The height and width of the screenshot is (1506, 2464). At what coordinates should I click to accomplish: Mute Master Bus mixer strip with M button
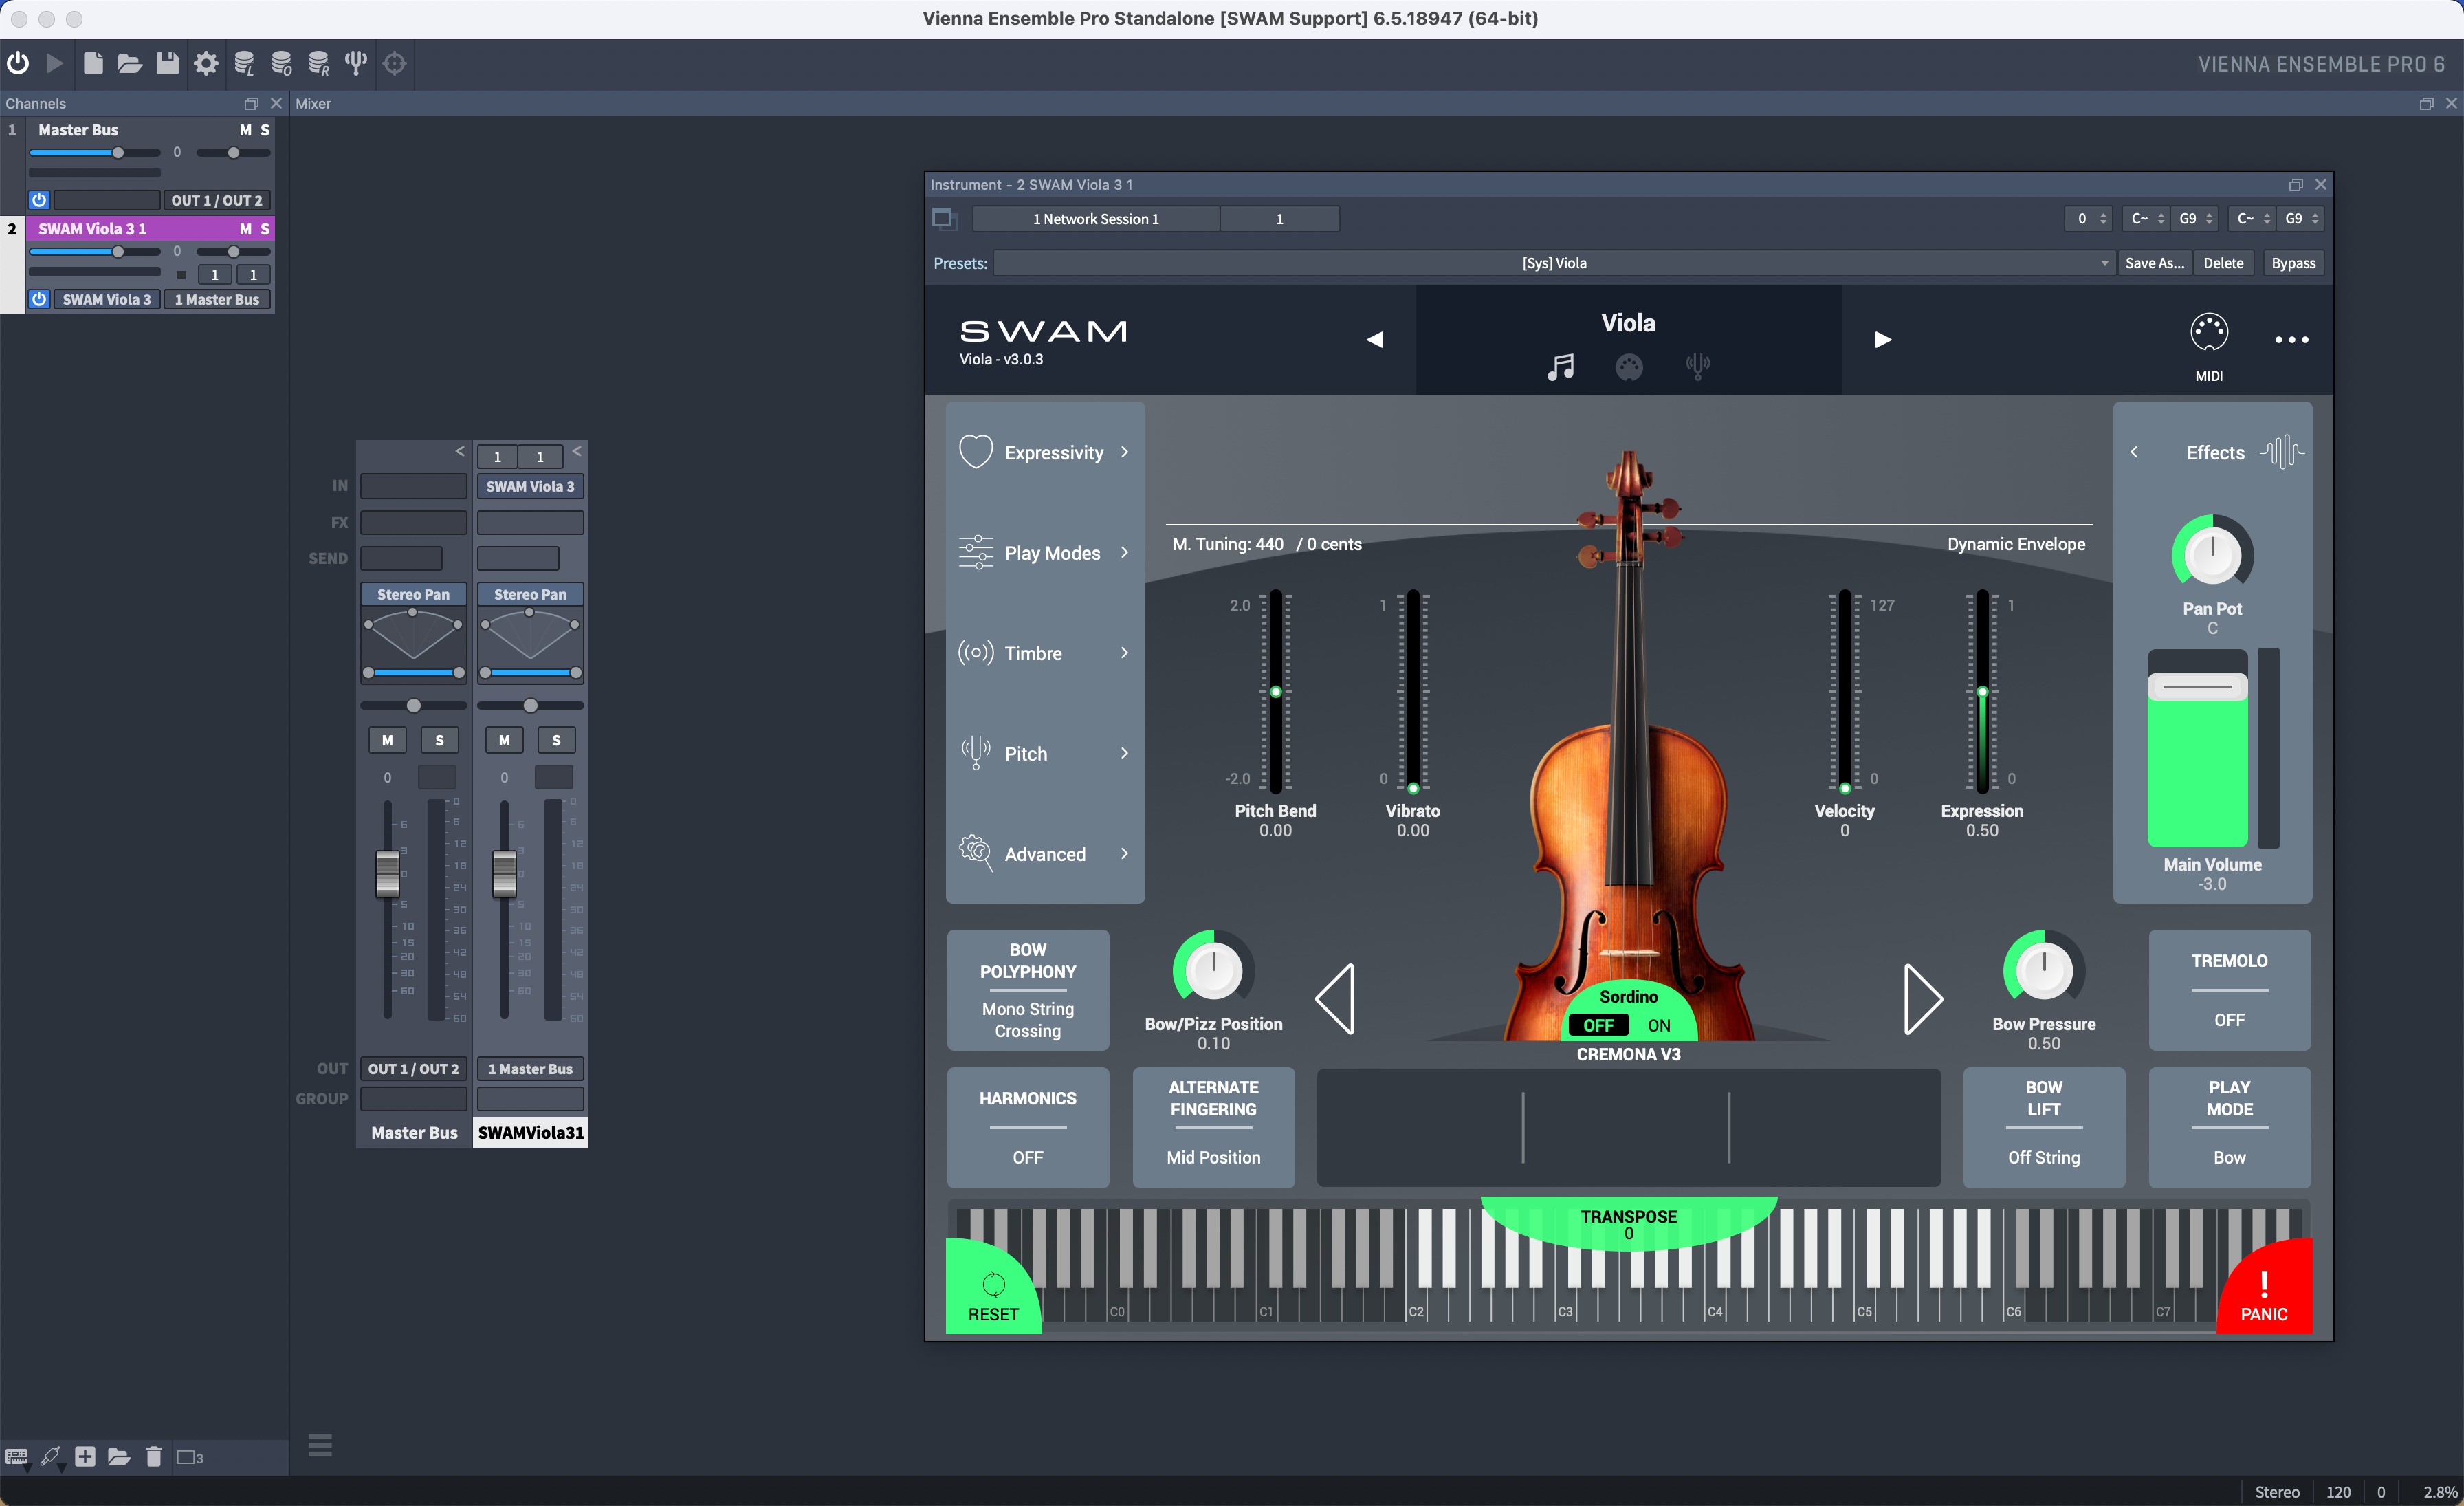pos(387,740)
